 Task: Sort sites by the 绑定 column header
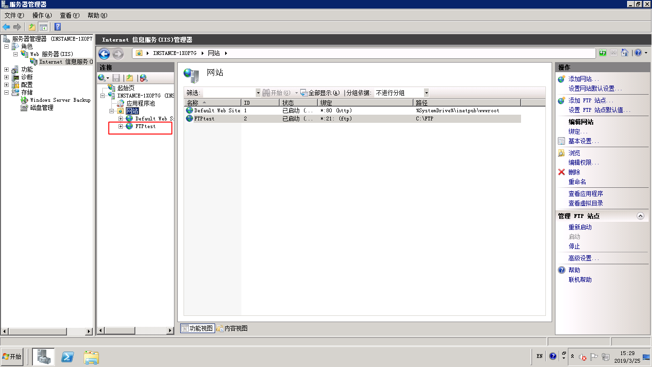tap(366, 103)
